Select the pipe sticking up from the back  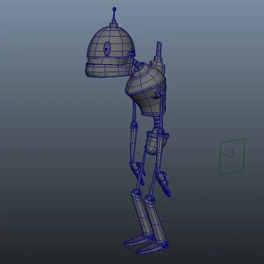tap(159, 49)
